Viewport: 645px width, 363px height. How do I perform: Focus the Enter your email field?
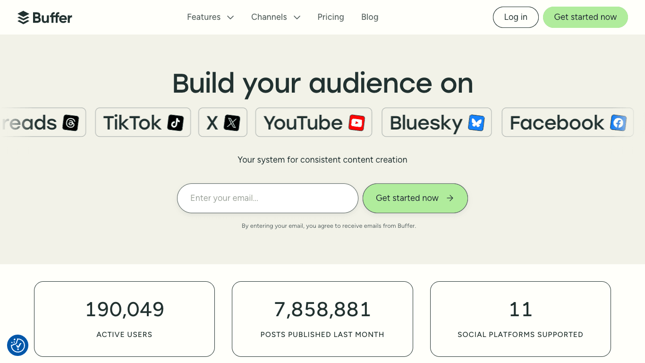pyautogui.click(x=268, y=198)
